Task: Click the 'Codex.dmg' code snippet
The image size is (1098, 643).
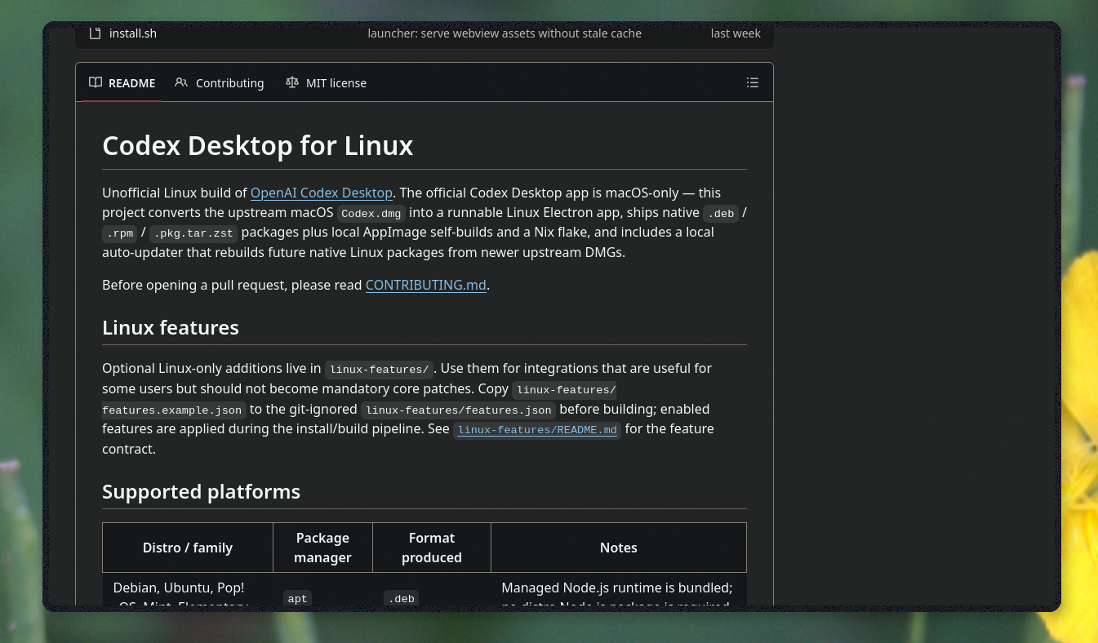Action: pos(371,214)
